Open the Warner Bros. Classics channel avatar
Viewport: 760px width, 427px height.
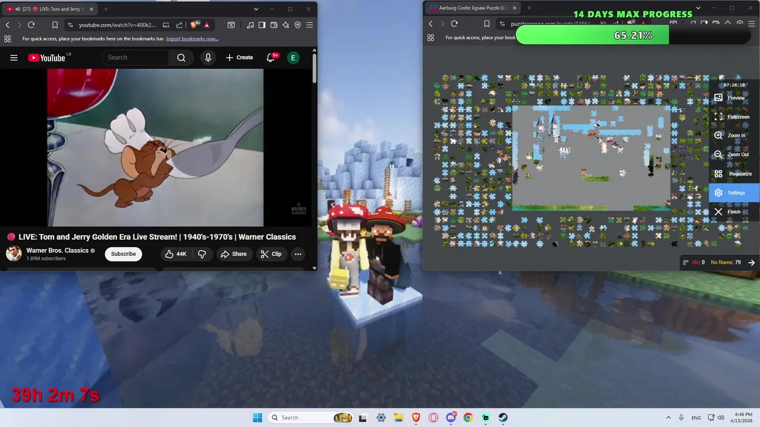14,254
